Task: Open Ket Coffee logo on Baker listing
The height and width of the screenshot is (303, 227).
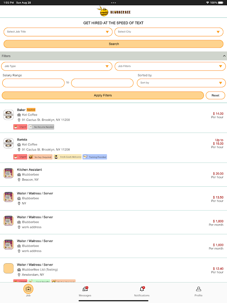Action: (x=8, y=115)
